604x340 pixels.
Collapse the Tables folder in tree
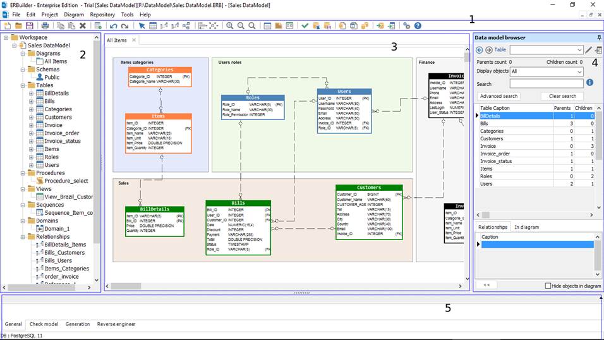tap(22, 85)
